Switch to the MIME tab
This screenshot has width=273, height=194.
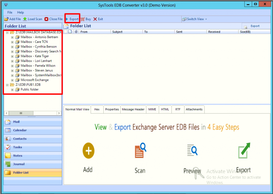pos(152,110)
